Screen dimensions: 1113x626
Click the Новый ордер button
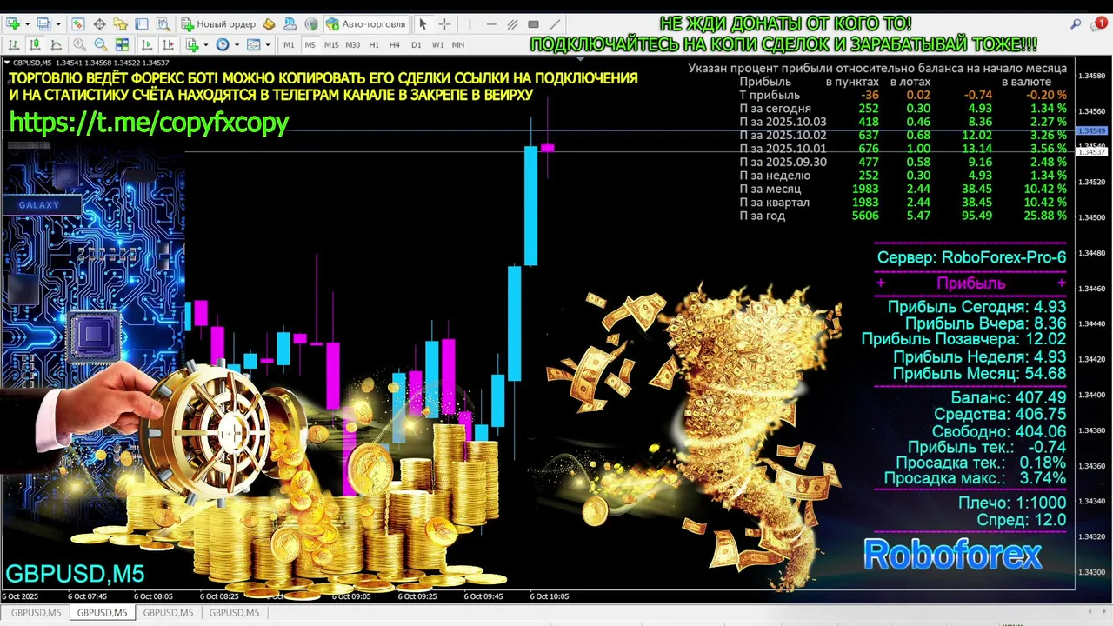[x=218, y=24]
